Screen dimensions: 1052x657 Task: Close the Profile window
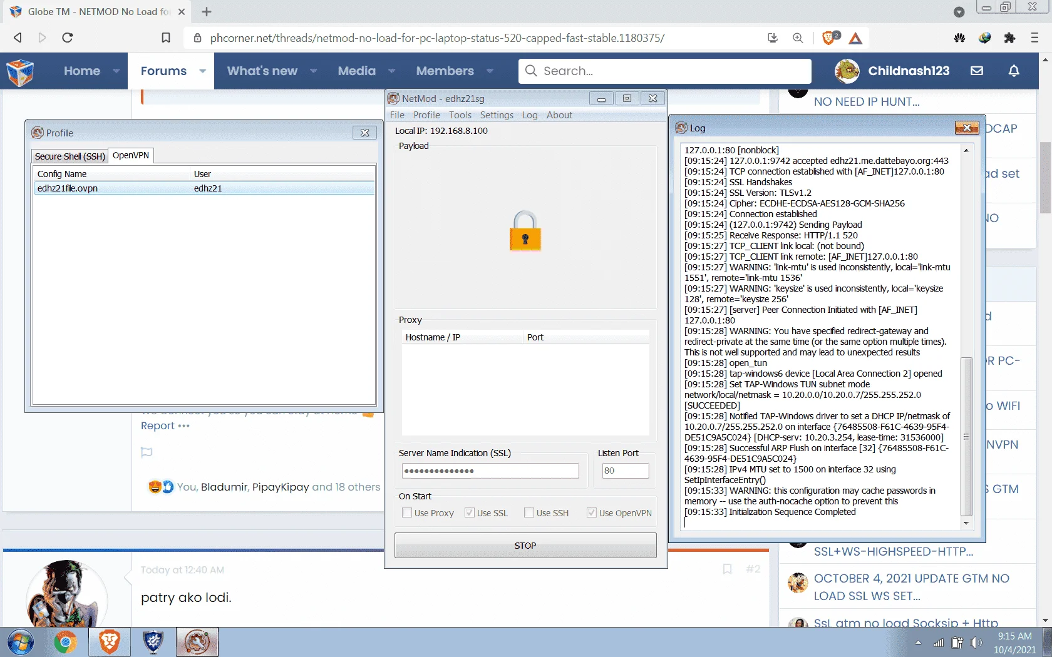[364, 133]
